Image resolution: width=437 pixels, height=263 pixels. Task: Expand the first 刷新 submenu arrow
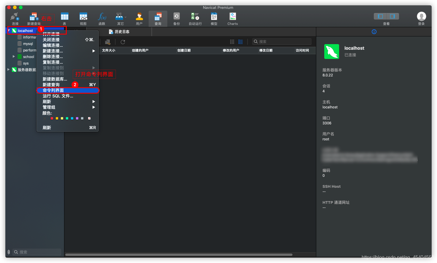[x=94, y=102]
